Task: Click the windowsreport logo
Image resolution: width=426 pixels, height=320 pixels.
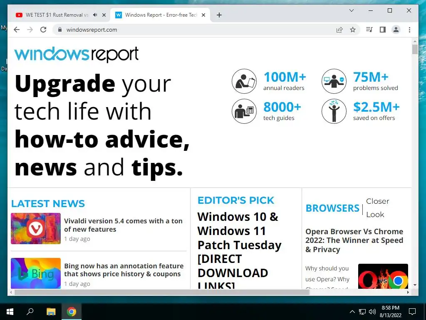Action: 77,54
